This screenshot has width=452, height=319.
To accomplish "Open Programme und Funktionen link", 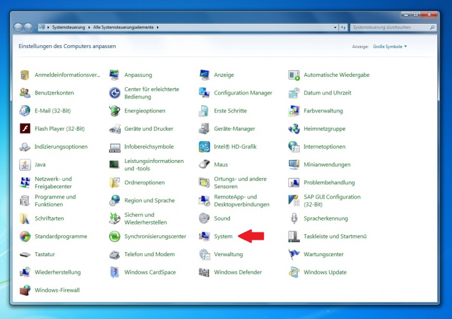I will (x=55, y=200).
